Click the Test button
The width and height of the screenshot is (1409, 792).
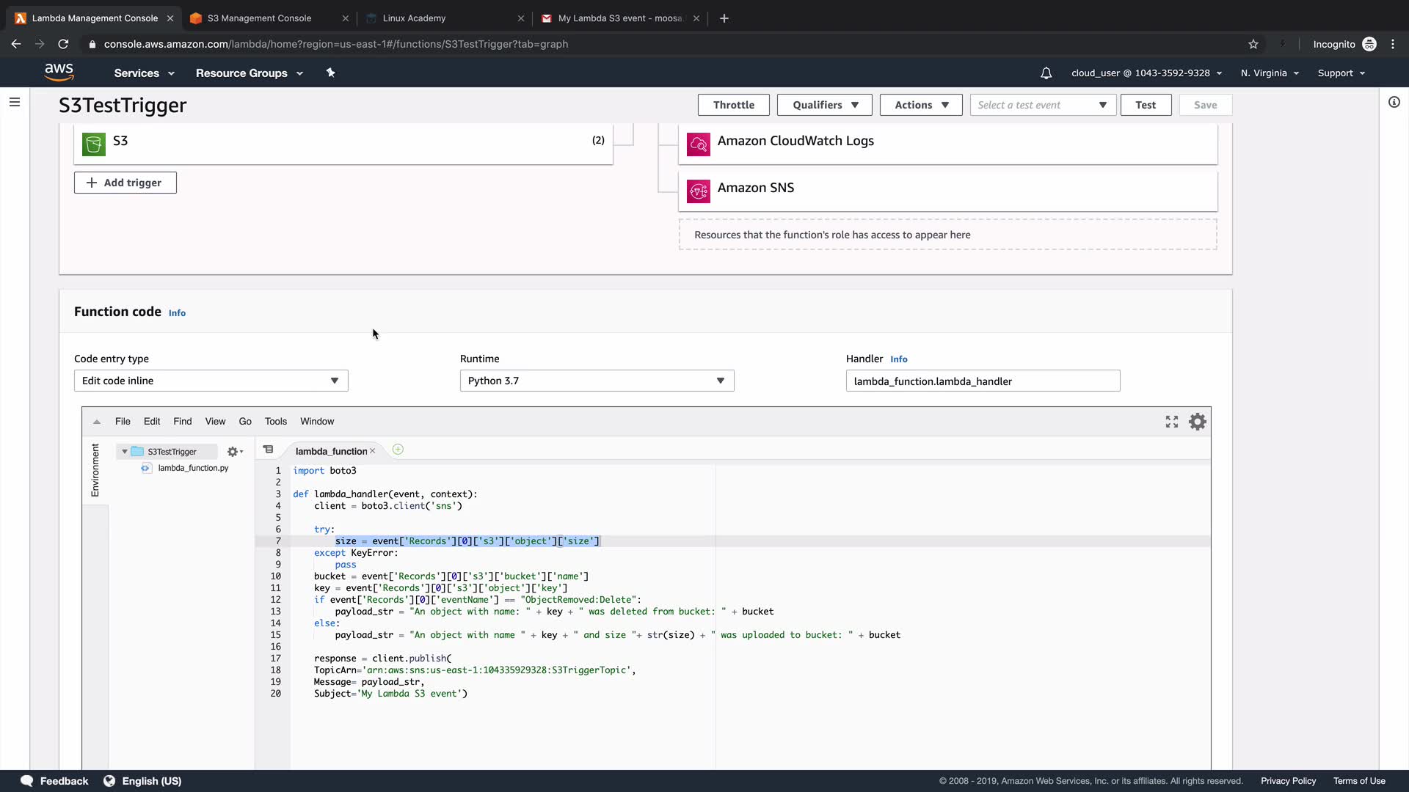[x=1145, y=105]
